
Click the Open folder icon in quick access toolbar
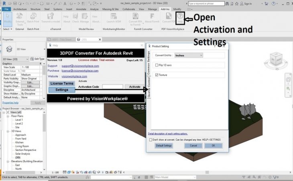click(10, 4)
